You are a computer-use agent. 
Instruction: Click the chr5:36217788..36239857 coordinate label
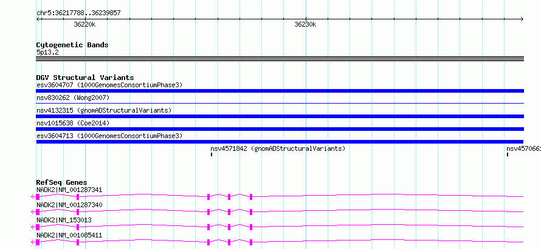pos(78,13)
